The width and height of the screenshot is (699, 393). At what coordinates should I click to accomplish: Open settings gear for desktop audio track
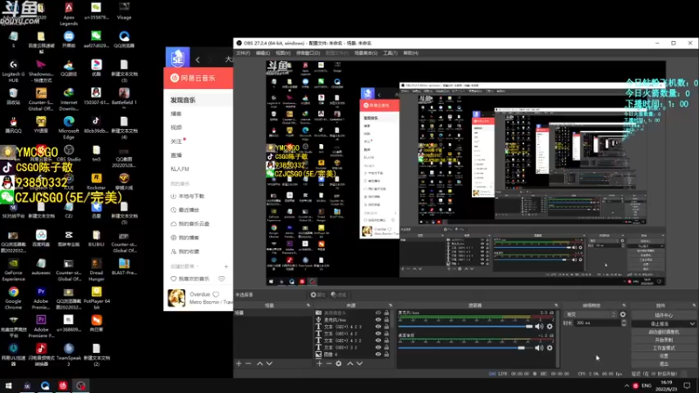[x=550, y=348]
